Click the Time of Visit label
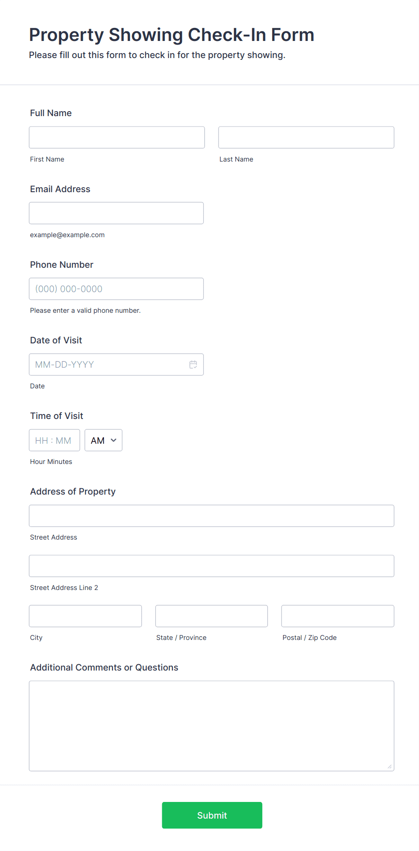Screen dimensions: 419x851 pyautogui.click(x=57, y=416)
